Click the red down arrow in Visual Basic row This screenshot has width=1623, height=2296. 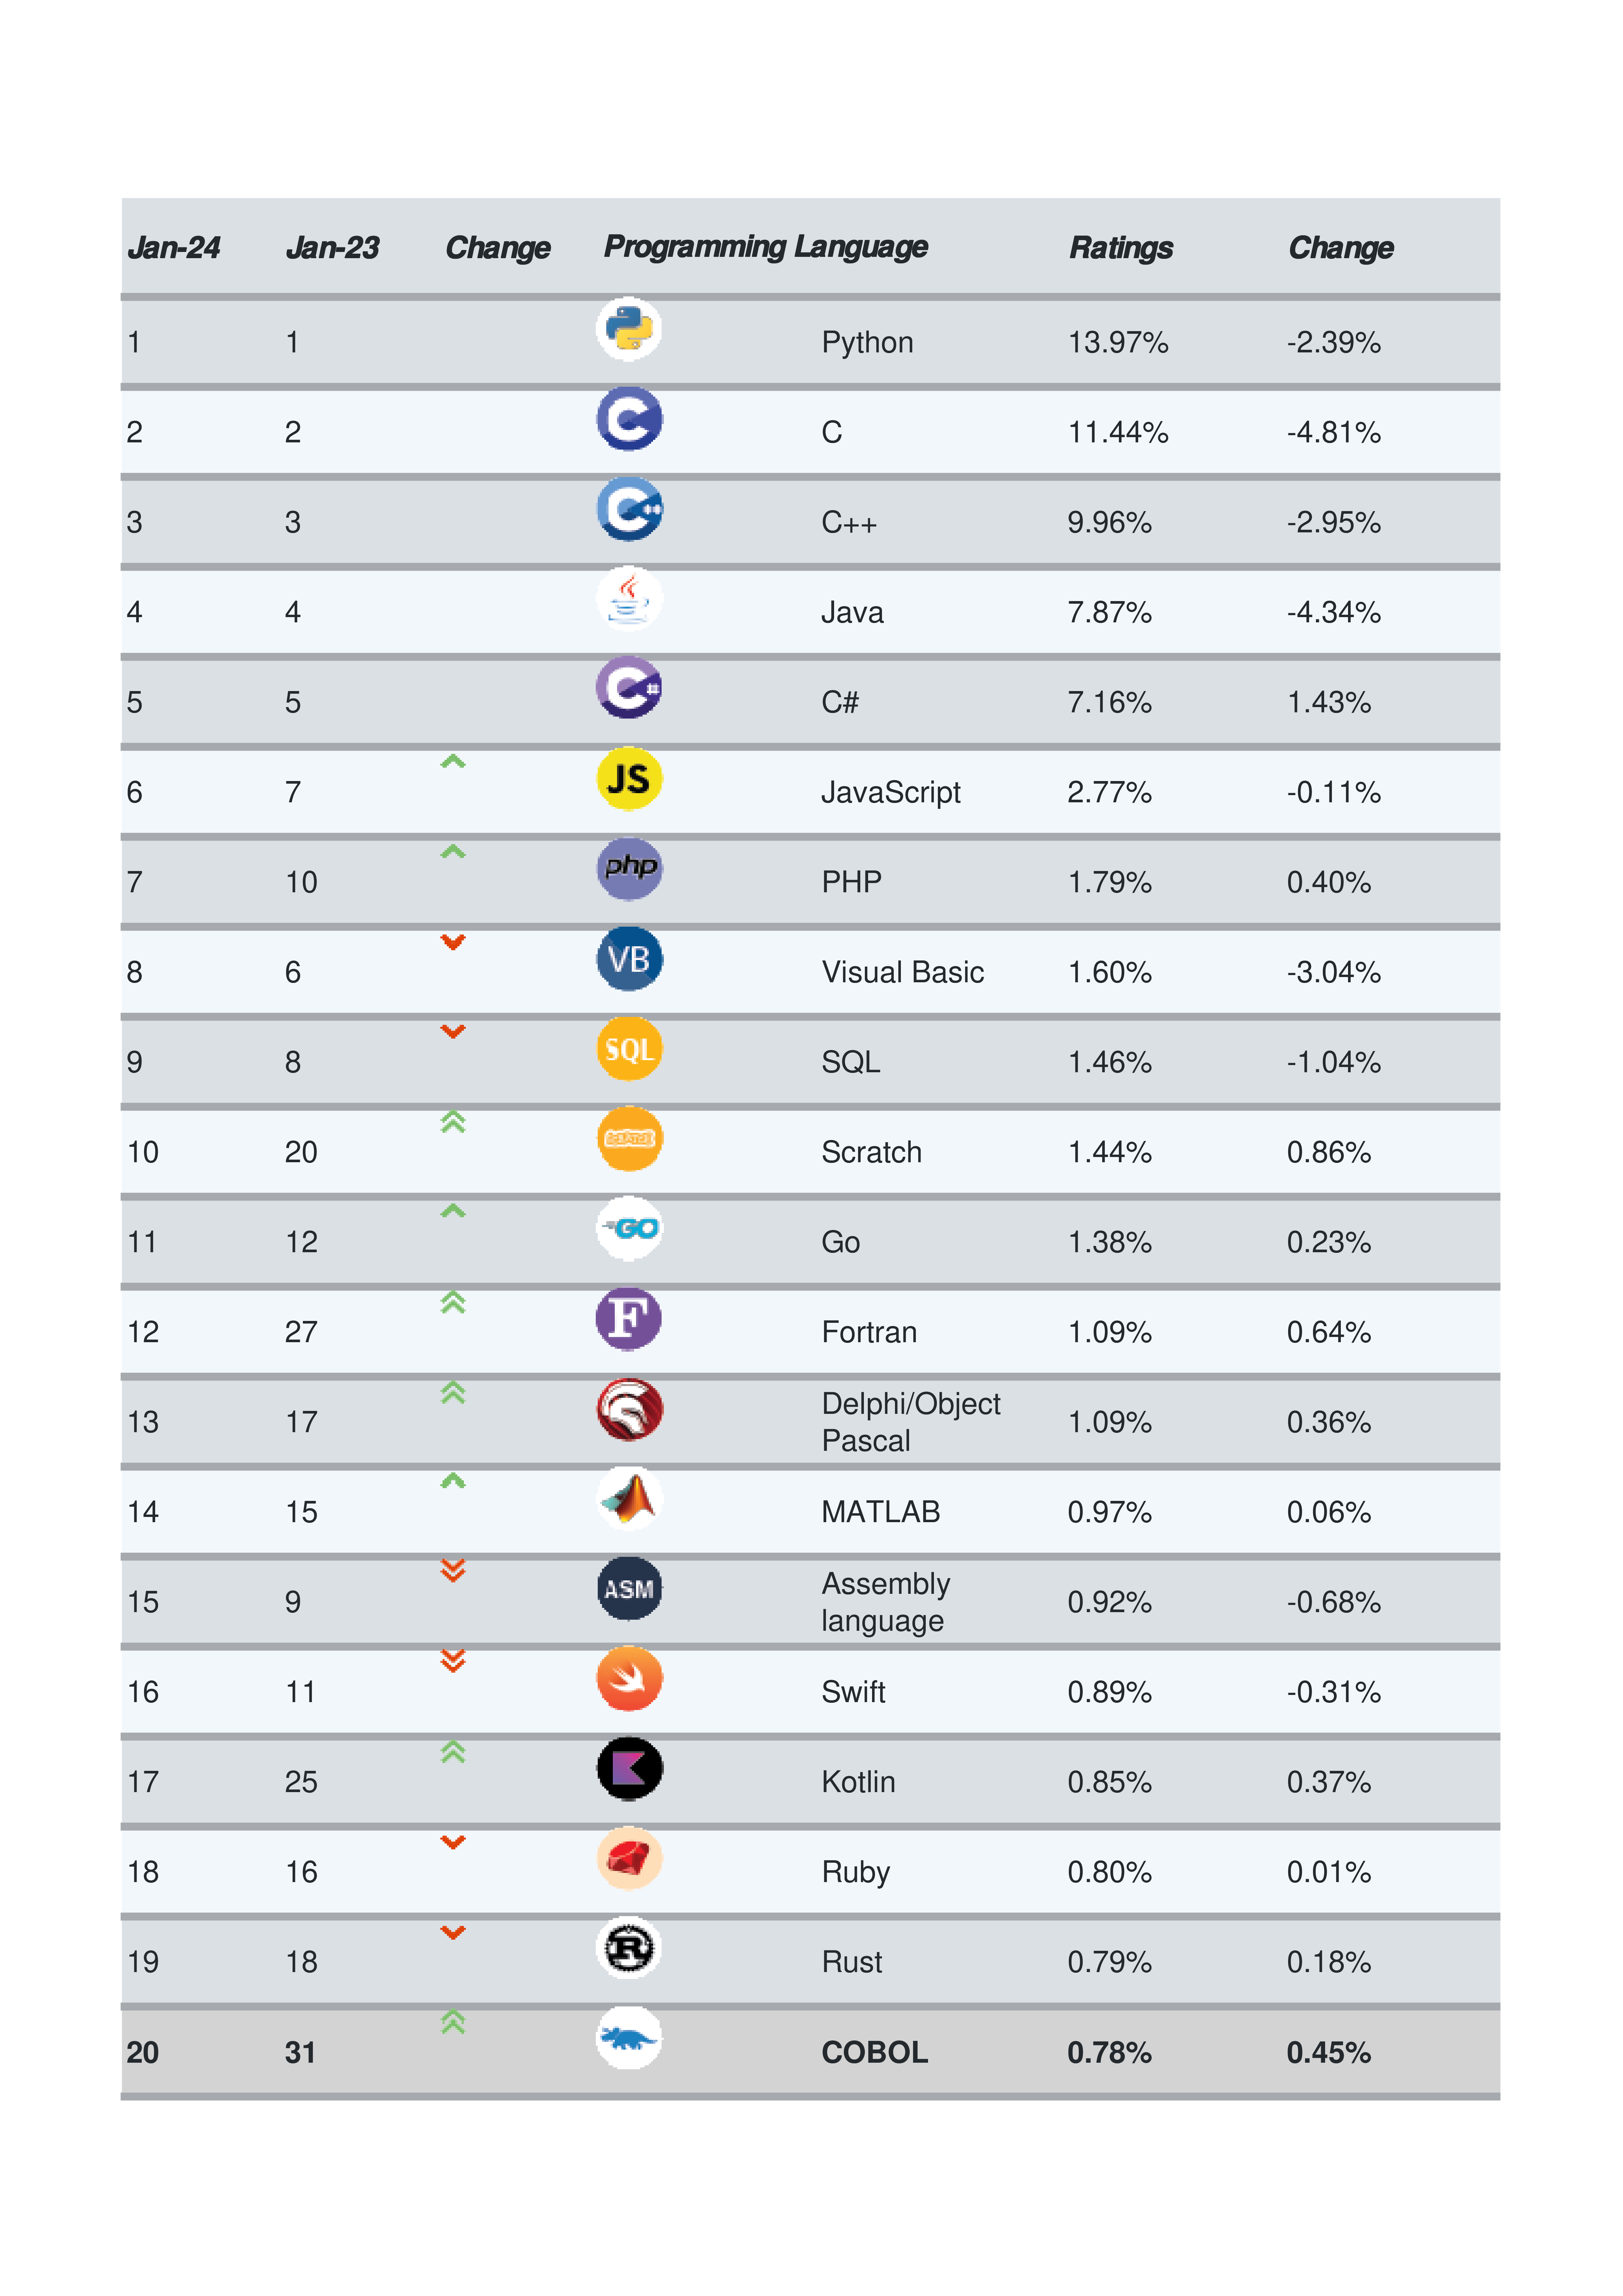[x=453, y=942]
